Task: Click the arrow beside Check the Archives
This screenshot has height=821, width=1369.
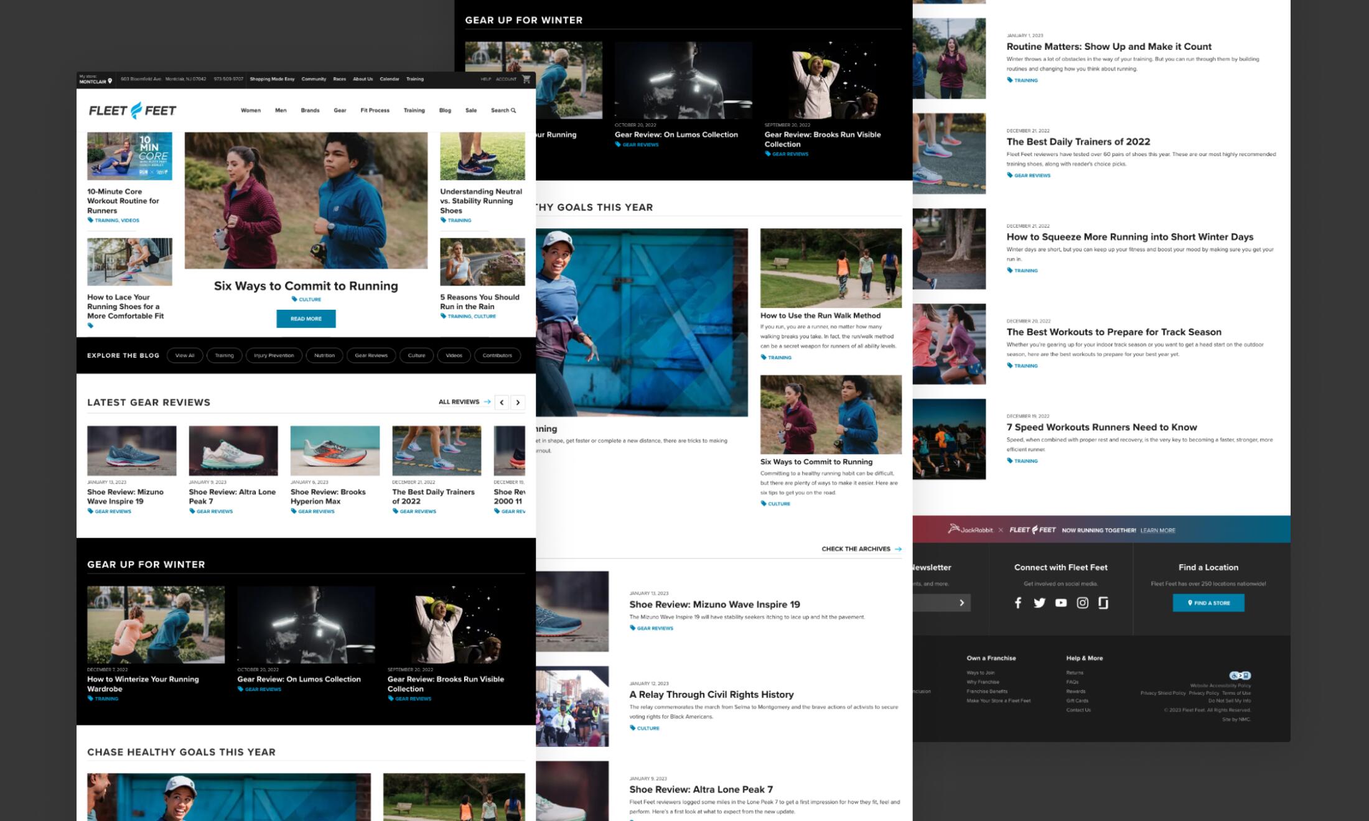Action: [898, 549]
